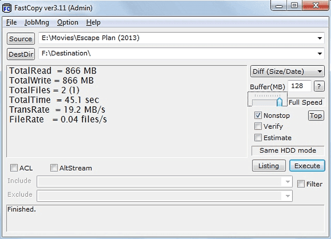Expand the Source path history dropdown arrow
331x239 pixels.
tap(320, 38)
